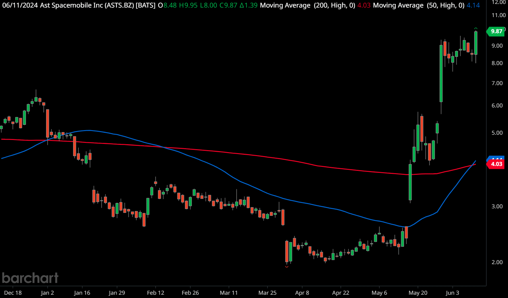
Task: Click the Ast Spacemobile Inc ticker title
Action: click(97, 5)
